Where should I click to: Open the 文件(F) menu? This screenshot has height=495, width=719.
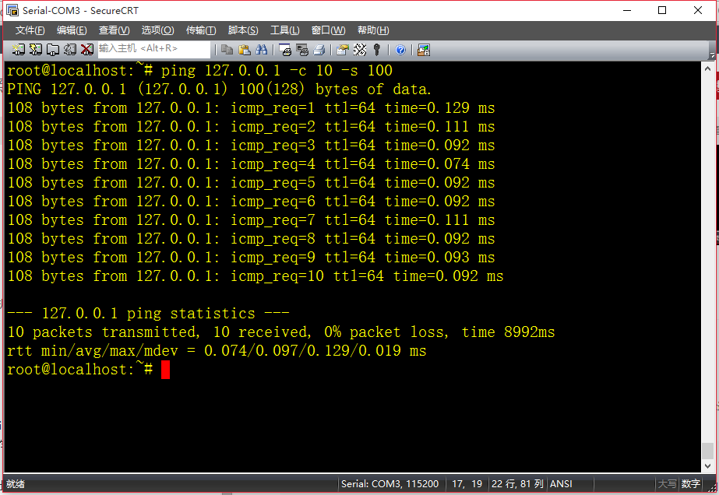(x=30, y=30)
